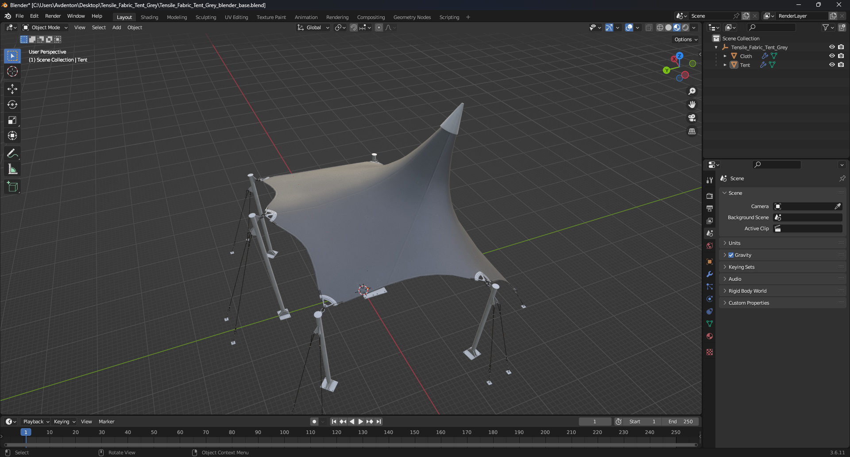This screenshot has width=850, height=457.
Task: Hide the Tensile_Fabric_Tent_Grey collection in viewport
Action: pos(832,47)
